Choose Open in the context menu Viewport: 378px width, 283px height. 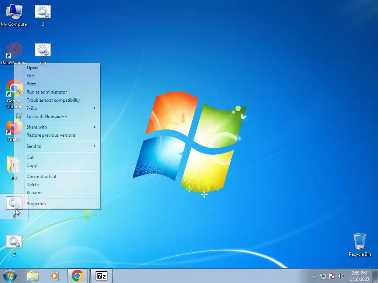tap(57, 68)
